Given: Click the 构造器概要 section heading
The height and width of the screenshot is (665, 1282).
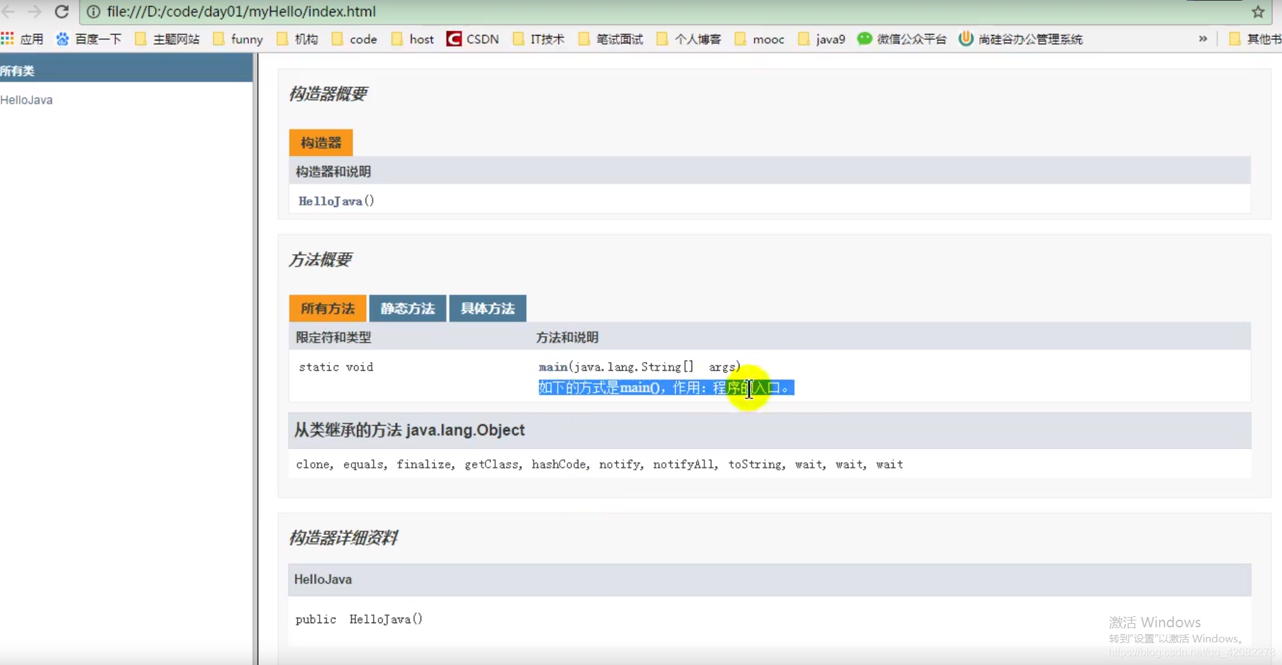Looking at the screenshot, I should point(329,94).
